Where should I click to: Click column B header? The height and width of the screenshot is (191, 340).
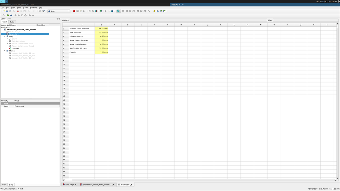pyautogui.click(x=101, y=25)
